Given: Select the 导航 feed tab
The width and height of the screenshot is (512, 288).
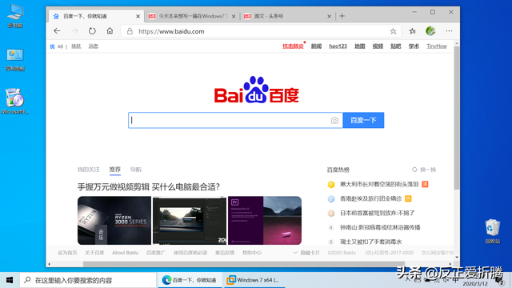Looking at the screenshot, I should point(136,170).
